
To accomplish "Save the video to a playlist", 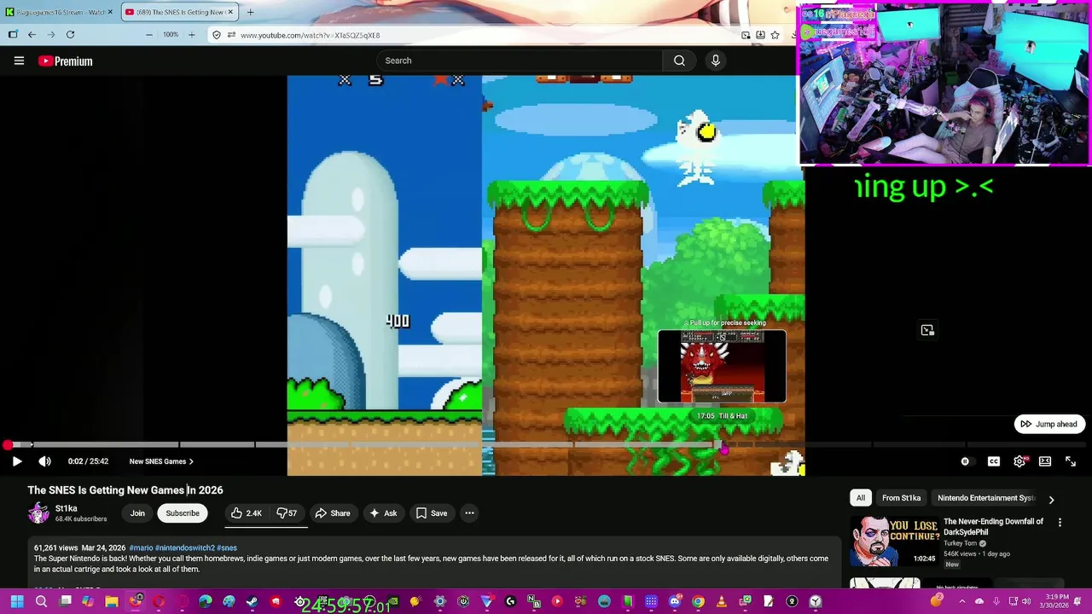I will point(432,513).
